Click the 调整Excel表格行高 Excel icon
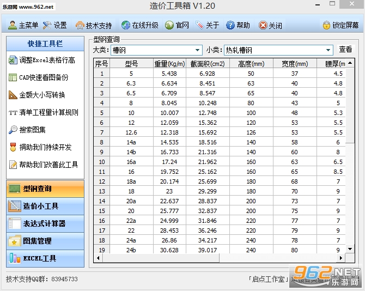Image resolution: width=365 pixels, height=291 pixels. pyautogui.click(x=13, y=60)
